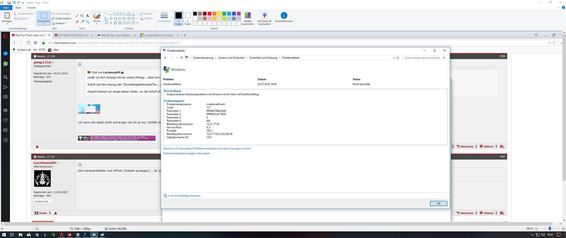Select 2. Farbe color slot
This screenshot has width=566, height=238.
pos(188,19)
